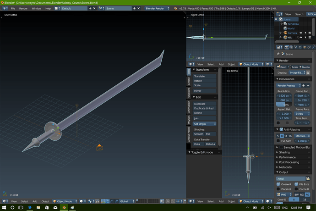The image size is (316, 211).
Task: Open the Render menu in top bar
Action: pyautogui.click(x=23, y=8)
